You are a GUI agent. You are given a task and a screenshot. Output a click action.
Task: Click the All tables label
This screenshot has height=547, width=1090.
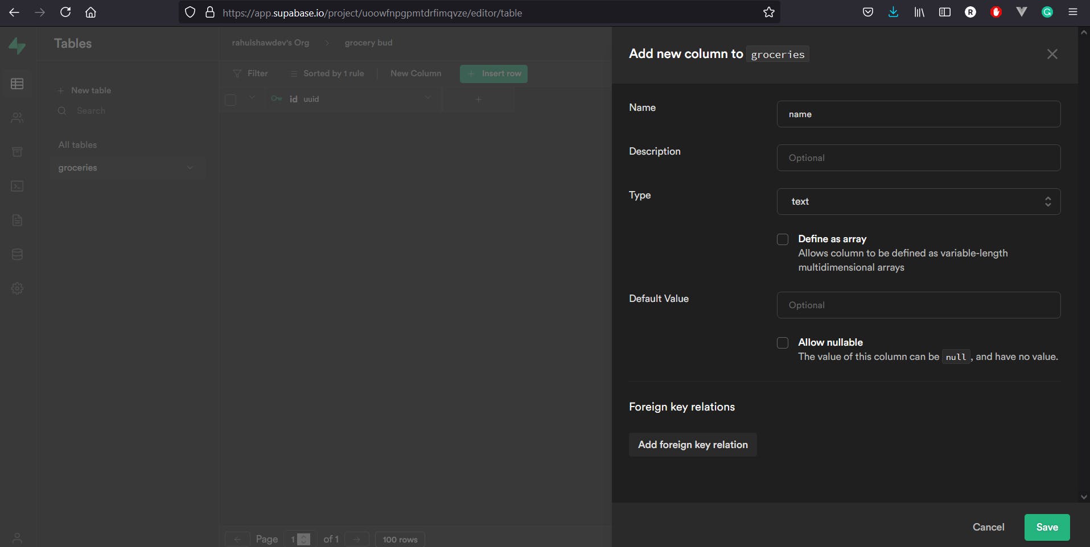pyautogui.click(x=77, y=145)
